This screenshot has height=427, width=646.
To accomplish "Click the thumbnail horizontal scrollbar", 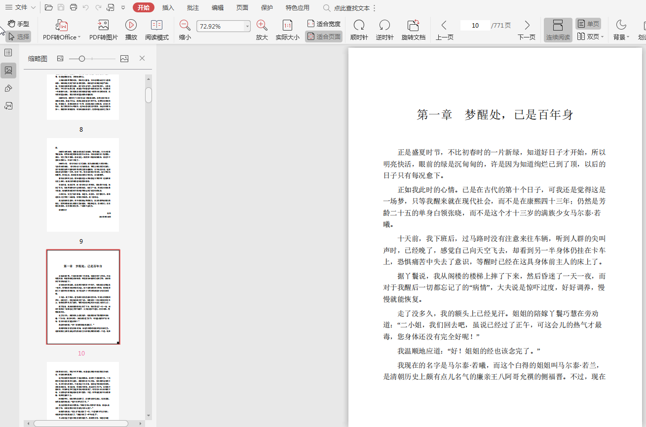I will 81,424.
